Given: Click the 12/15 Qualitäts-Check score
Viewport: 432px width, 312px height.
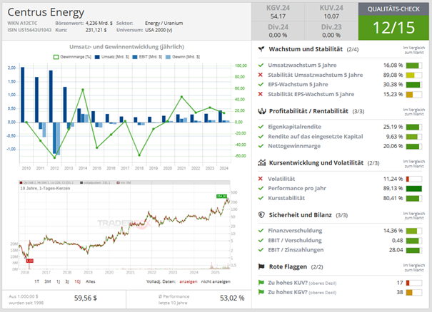Looking at the screenshot, I should click(x=393, y=28).
